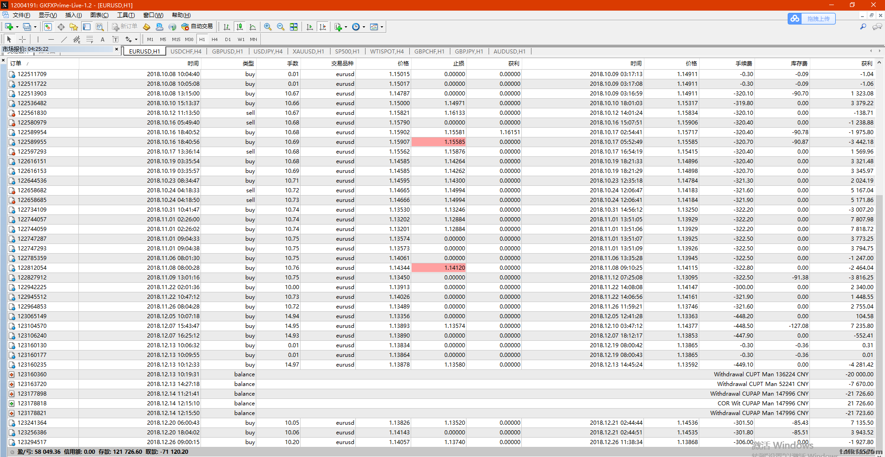Open the indicators list icon

(338, 27)
